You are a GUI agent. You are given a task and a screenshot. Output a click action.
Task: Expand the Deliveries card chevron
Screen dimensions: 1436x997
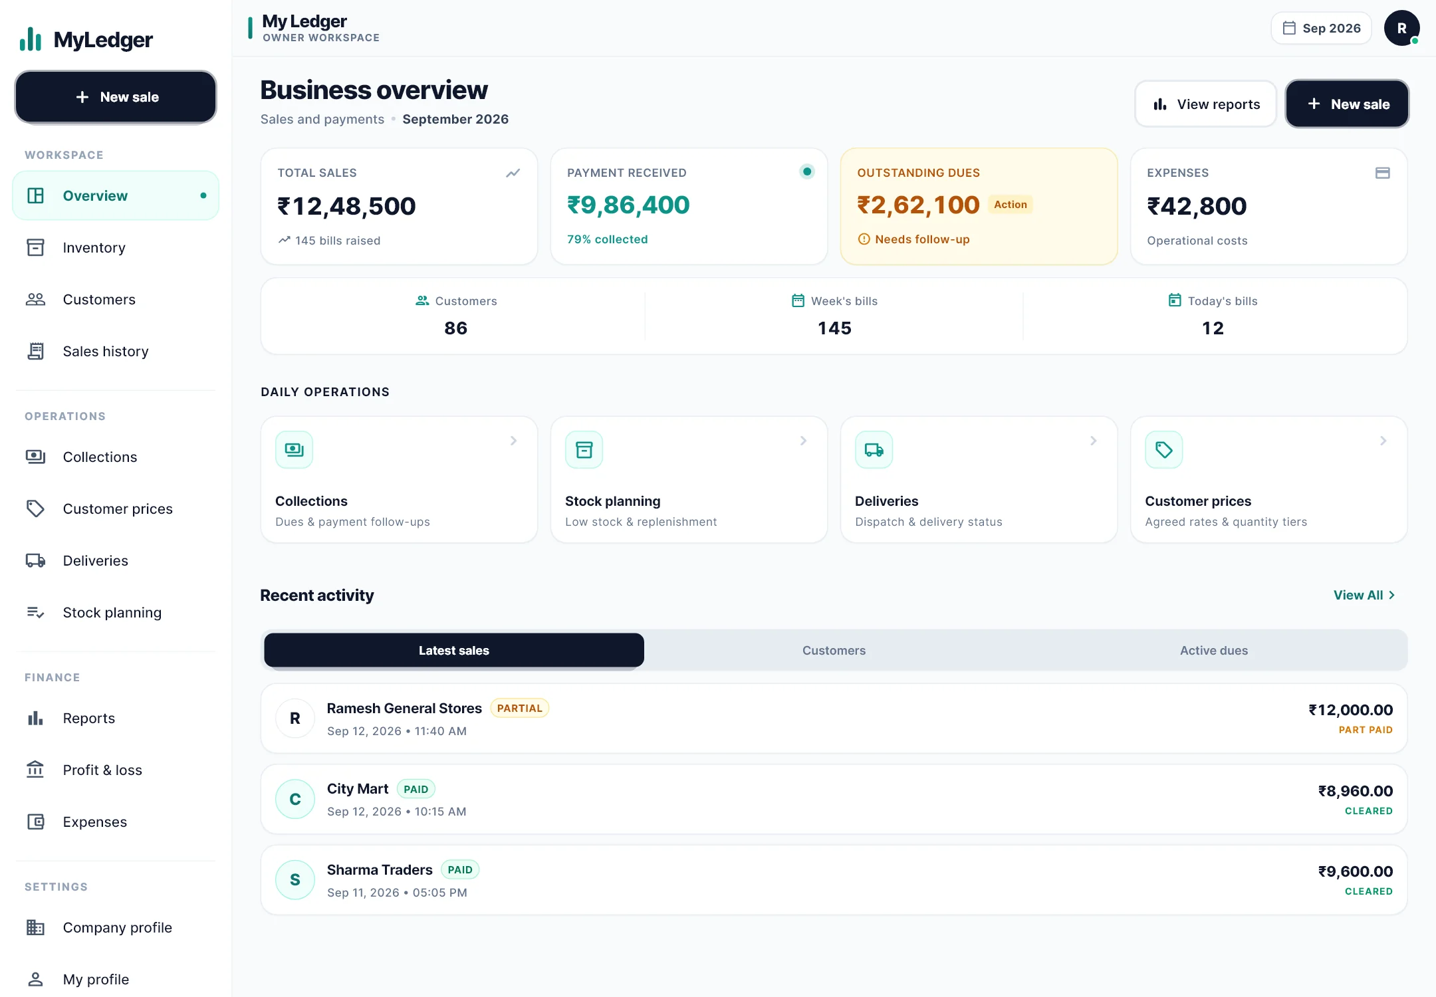coord(1093,441)
